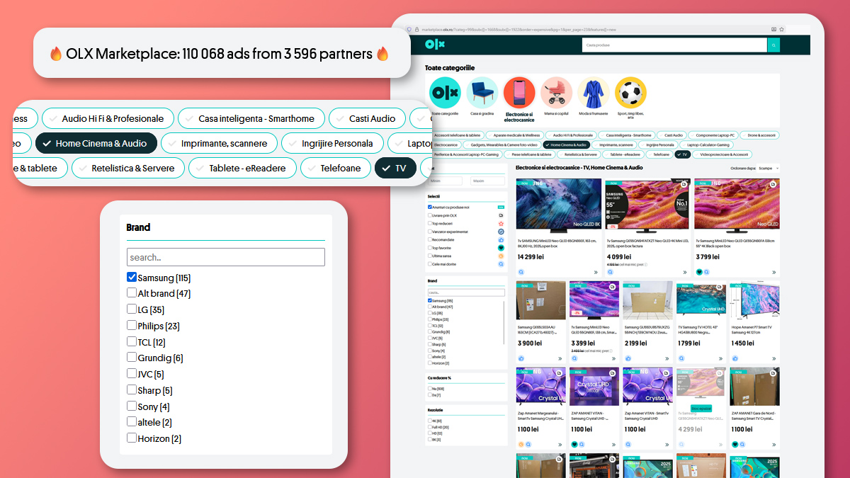The height and width of the screenshot is (478, 850).
Task: Check Sony in the enlarged Brand panel
Action: tap(132, 406)
